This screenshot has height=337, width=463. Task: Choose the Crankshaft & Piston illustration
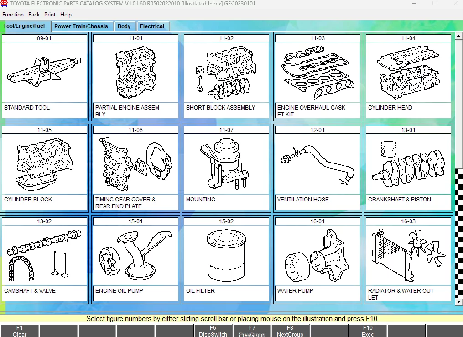pyautogui.click(x=408, y=164)
